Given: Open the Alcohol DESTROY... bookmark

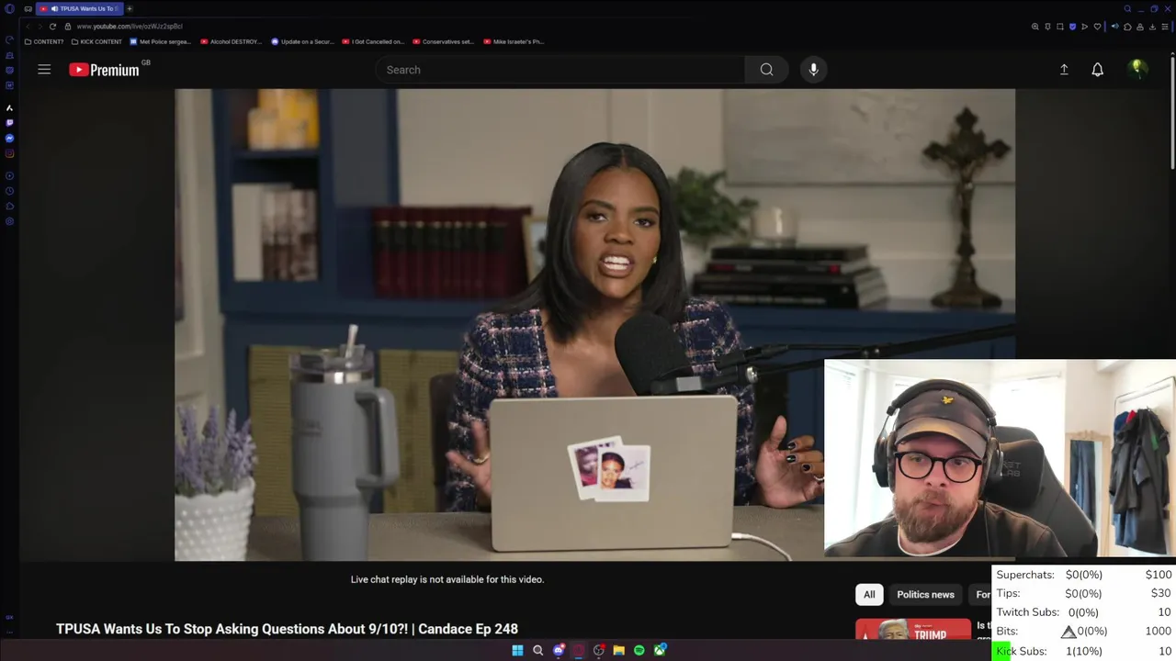Looking at the screenshot, I should point(232,41).
